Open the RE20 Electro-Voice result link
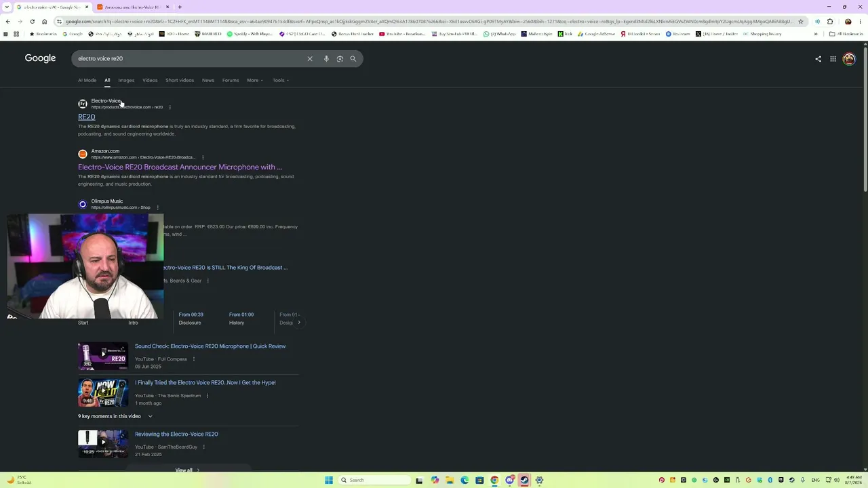Screen dimensions: 868x488 [x=86, y=117]
